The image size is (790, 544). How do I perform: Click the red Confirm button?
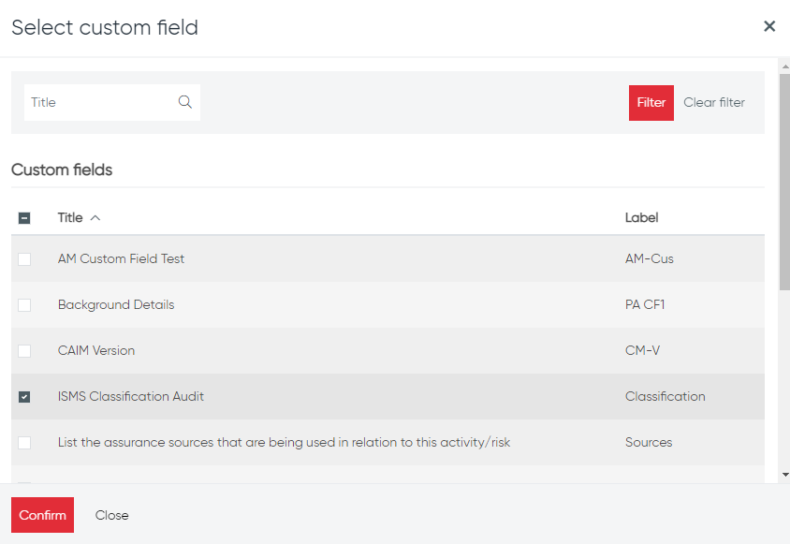pos(42,515)
